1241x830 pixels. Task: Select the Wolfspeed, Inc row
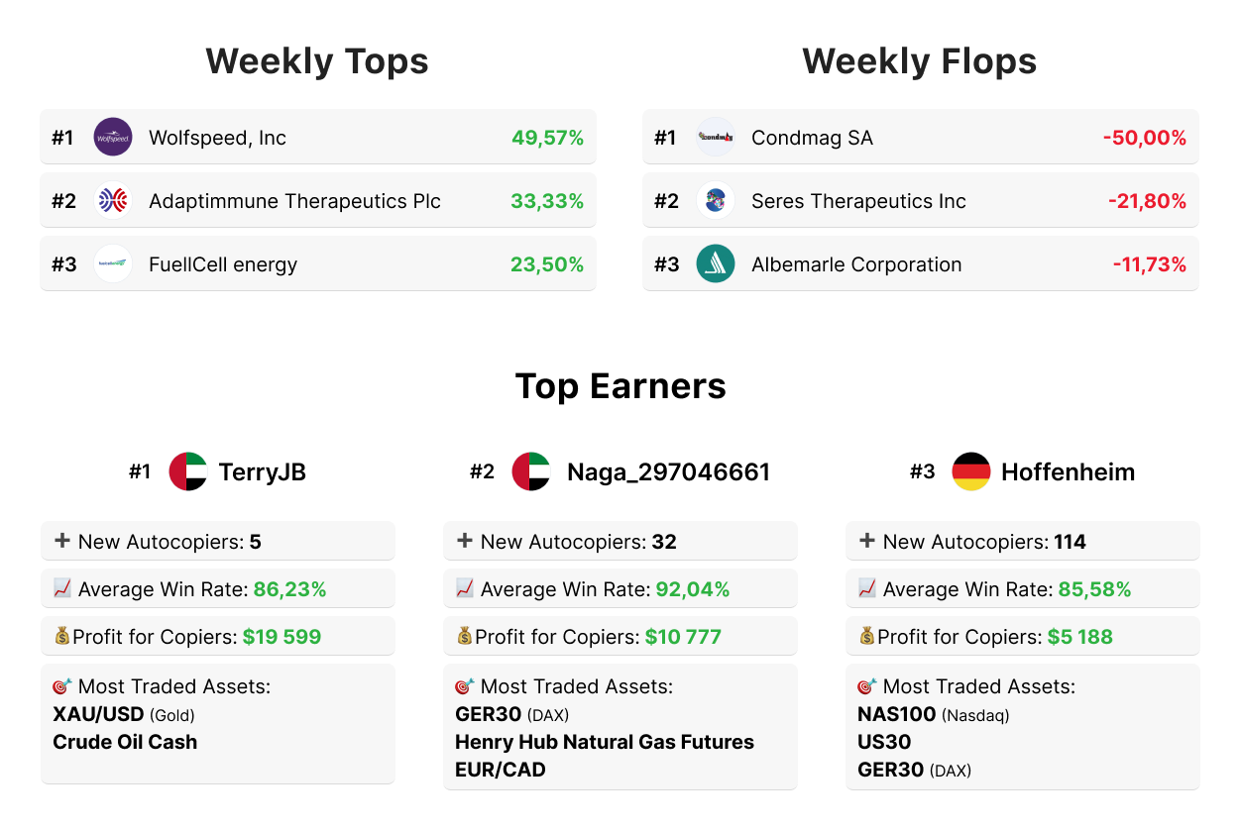tap(317, 138)
